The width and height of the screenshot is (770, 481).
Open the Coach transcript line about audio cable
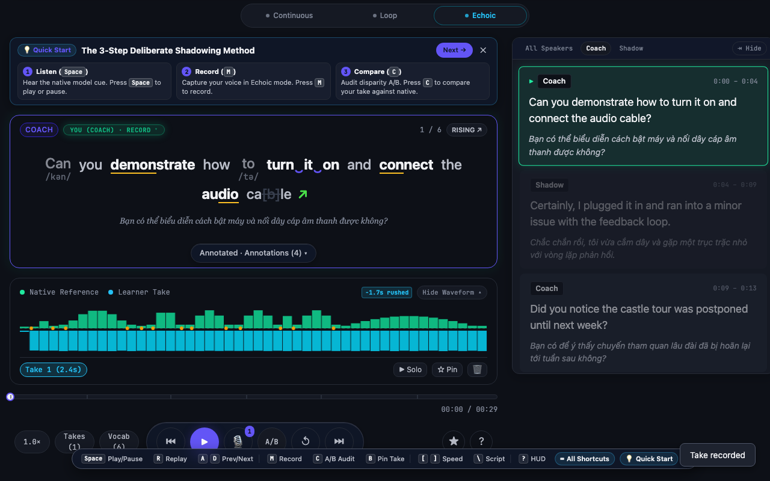[643, 116]
